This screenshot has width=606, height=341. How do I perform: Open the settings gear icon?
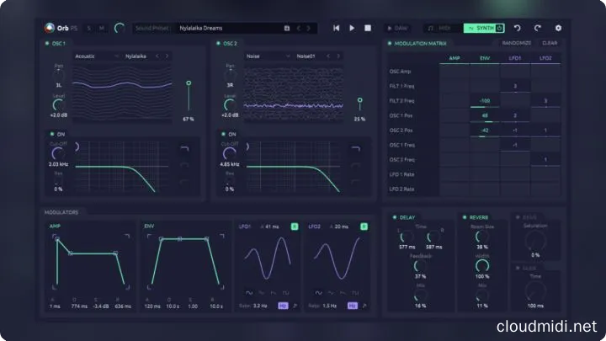point(557,28)
